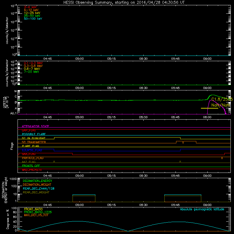This screenshot has height=234, width=234.
Task: Click the A0.1 level label on GOES axis
Action: [x=13, y=113]
